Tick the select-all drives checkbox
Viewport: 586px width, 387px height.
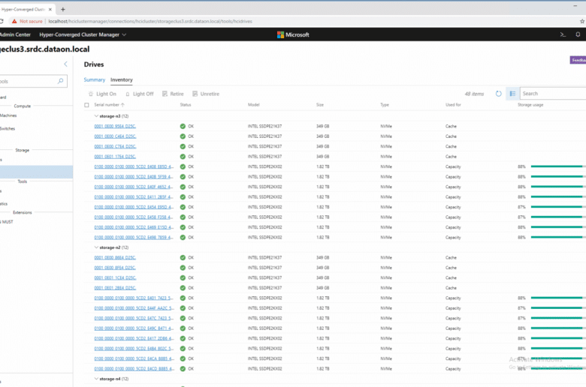pyautogui.click(x=86, y=105)
